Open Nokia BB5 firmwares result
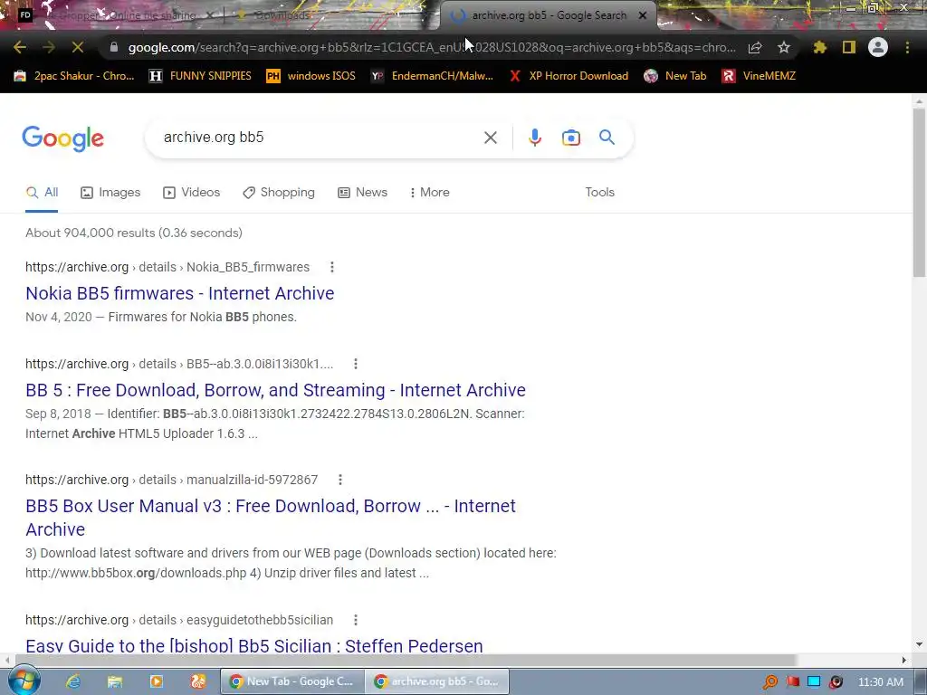Image resolution: width=927 pixels, height=695 pixels. pyautogui.click(x=180, y=293)
